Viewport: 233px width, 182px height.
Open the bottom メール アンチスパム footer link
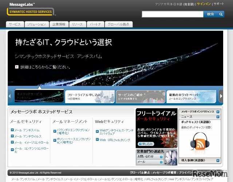(23, 179)
